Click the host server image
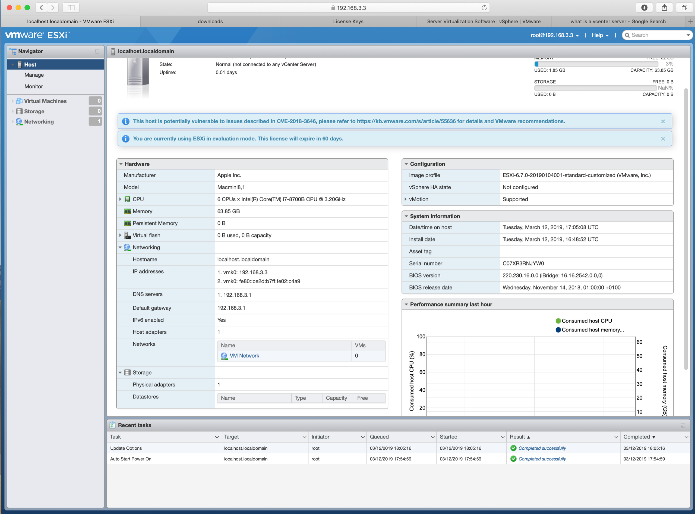695x514 pixels. [x=138, y=77]
